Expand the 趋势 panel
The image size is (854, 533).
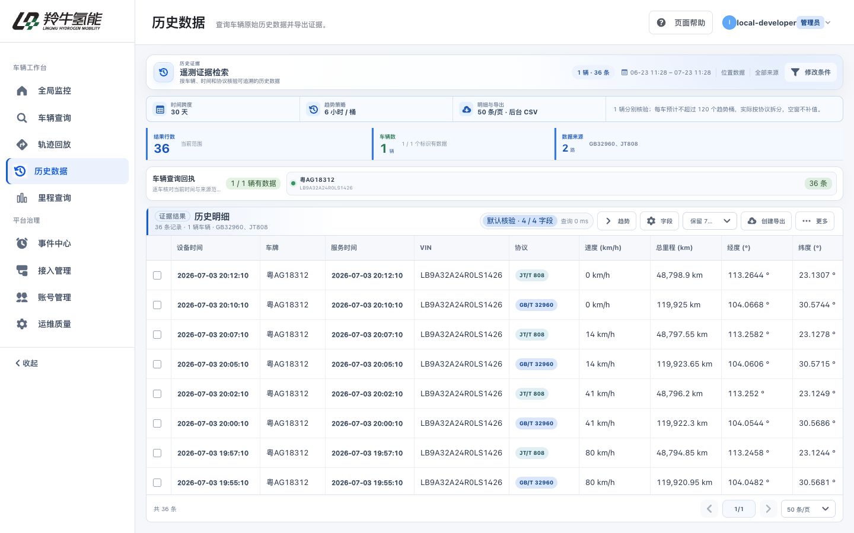[x=617, y=221]
